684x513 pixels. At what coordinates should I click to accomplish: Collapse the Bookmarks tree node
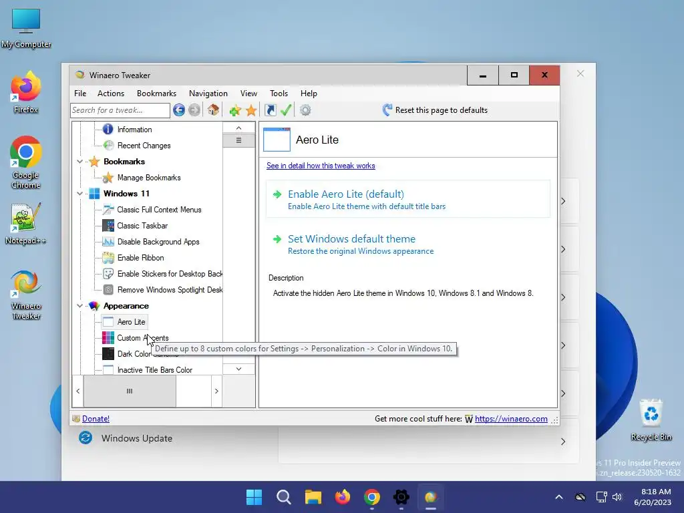coord(80,162)
